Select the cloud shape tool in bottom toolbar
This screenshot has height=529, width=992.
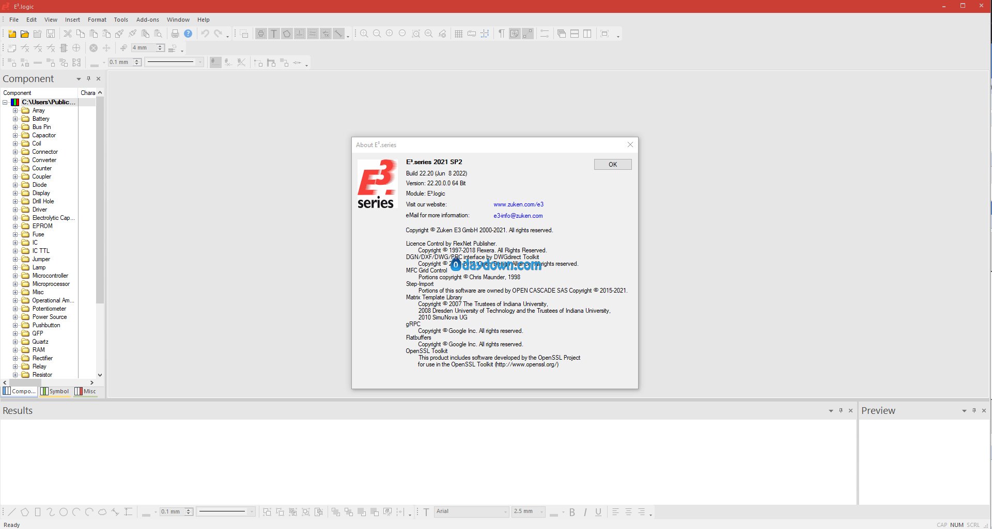pos(102,512)
